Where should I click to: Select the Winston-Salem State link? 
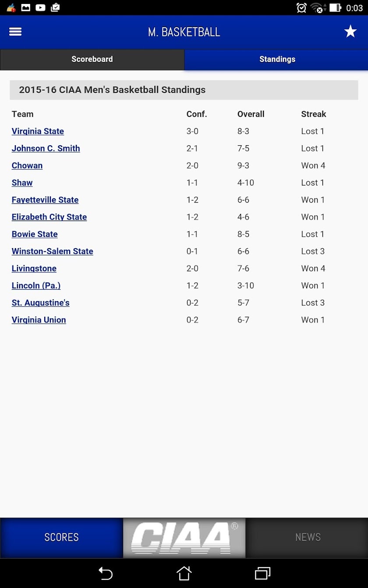click(x=52, y=251)
